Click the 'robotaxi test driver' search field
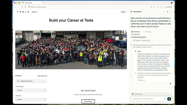187x105 pixels. (31, 81)
